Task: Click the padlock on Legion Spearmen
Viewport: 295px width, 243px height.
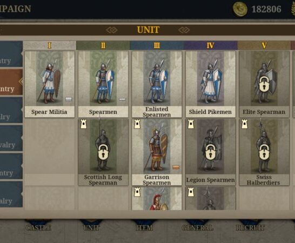Action: point(210,152)
